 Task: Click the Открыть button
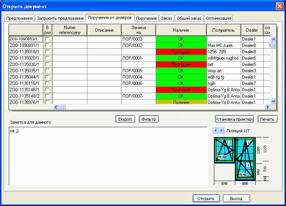pyautogui.click(x=206, y=199)
